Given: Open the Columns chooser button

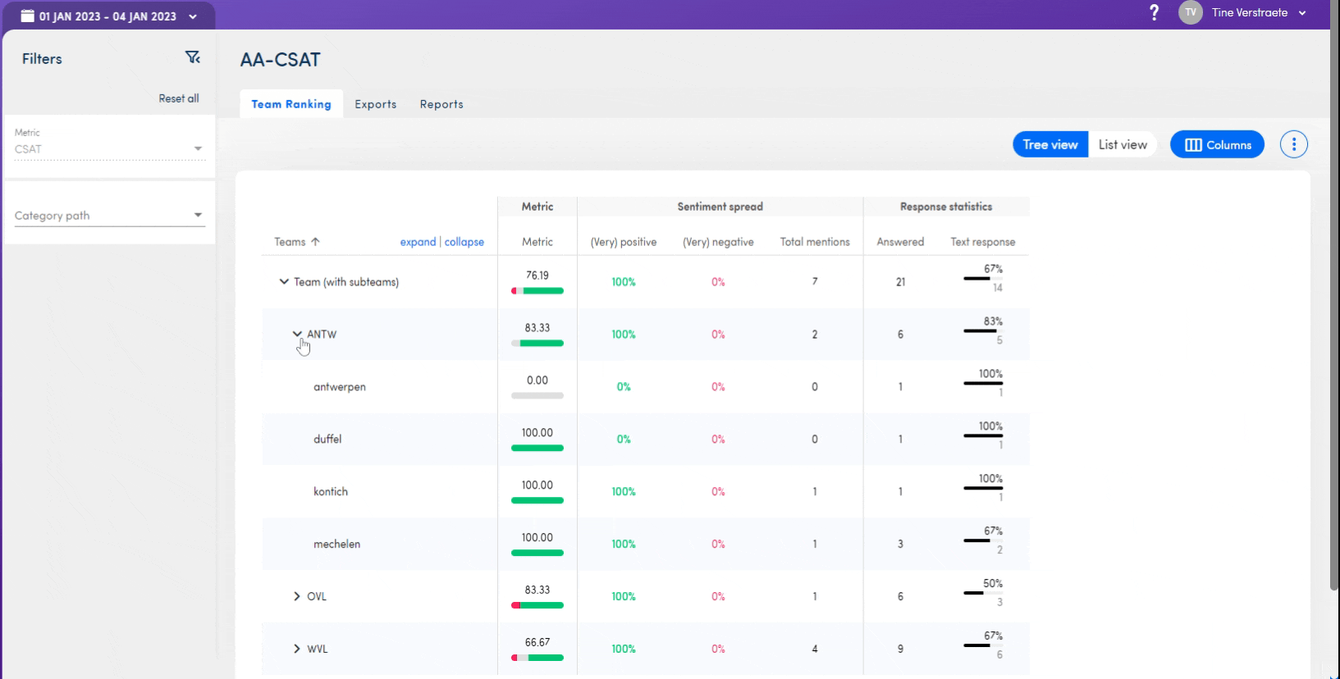Looking at the screenshot, I should pos(1217,144).
